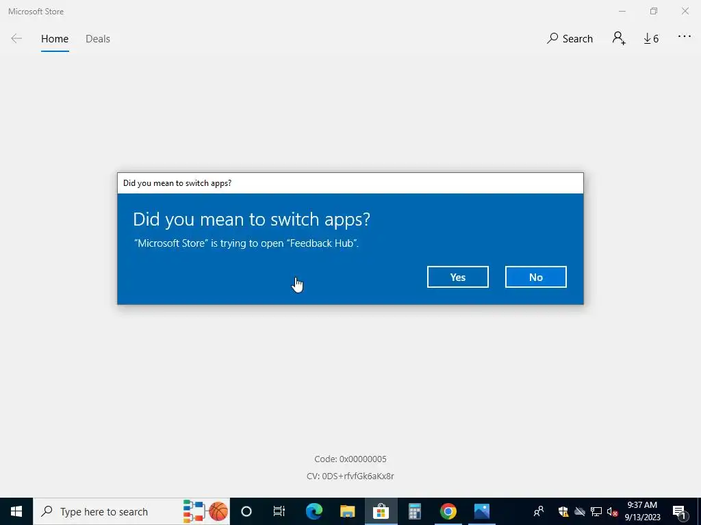Open File Explorer from the taskbar
701x525 pixels.
click(x=347, y=511)
